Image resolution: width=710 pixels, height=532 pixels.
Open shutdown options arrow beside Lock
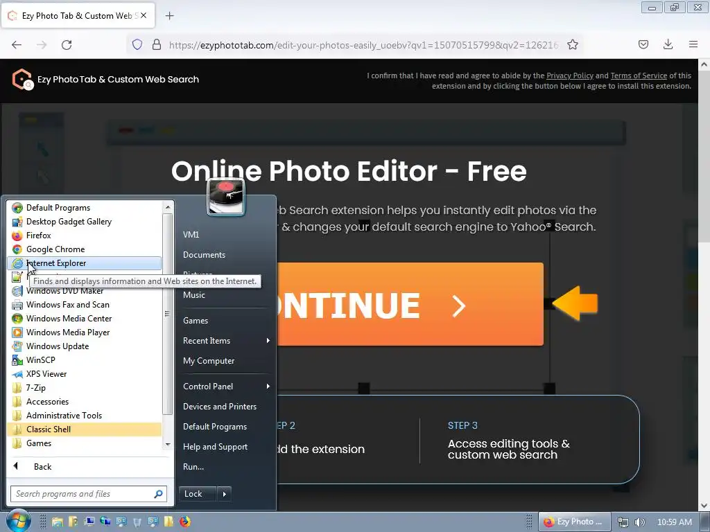tap(225, 494)
